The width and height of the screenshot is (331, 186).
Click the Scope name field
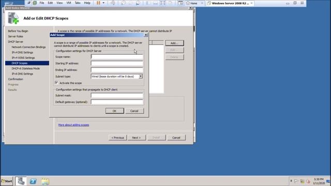click(x=117, y=57)
